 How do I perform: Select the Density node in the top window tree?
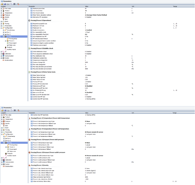point(7,17)
